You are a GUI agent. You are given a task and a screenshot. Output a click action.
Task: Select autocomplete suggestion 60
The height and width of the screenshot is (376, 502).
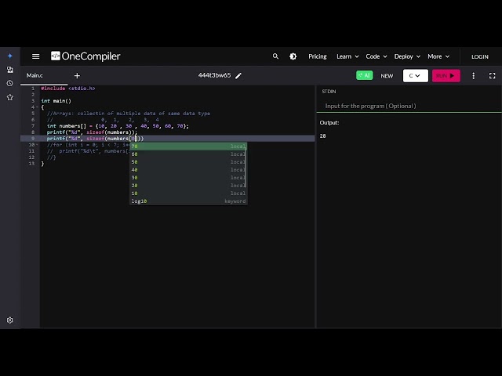click(188, 154)
